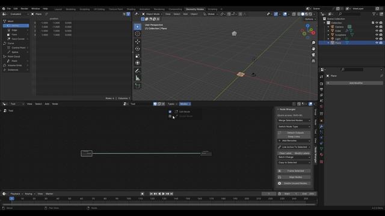Viewport: 385px width, 216px height.
Task: Open the Global transform orientation dropdown
Action: (x=211, y=14)
